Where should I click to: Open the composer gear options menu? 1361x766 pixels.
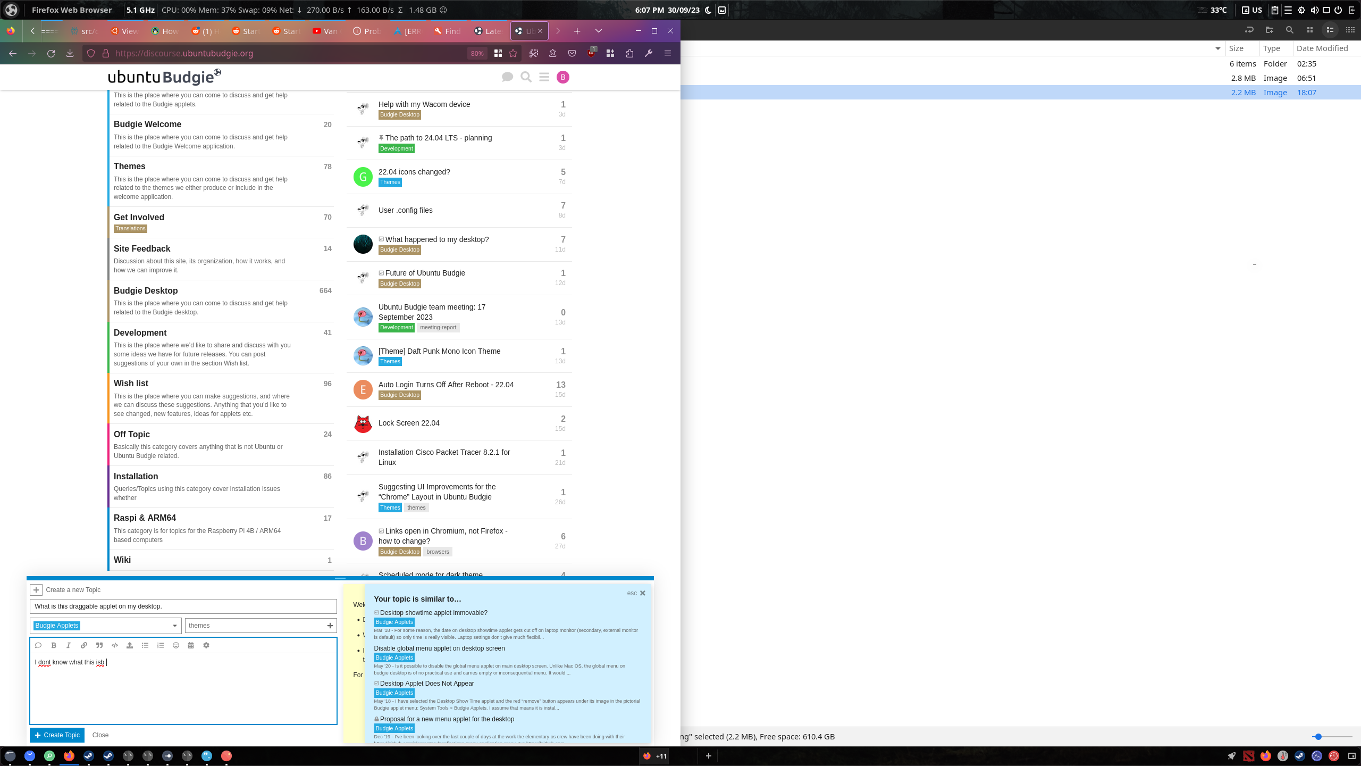tap(206, 645)
